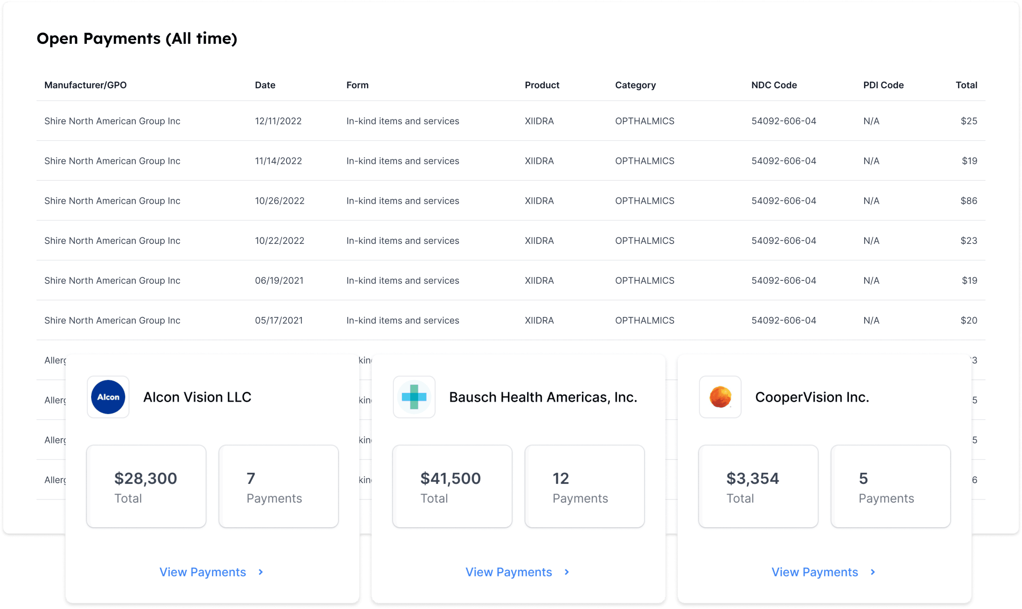Click the 5 Payments box
Image resolution: width=1022 pixels, height=609 pixels.
point(891,486)
